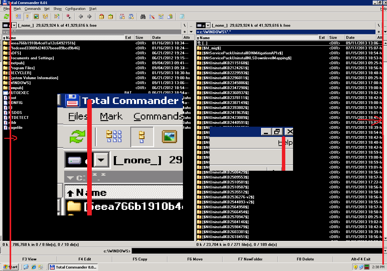The height and width of the screenshot is (271, 387).
Task: Switch to brief view via toolbar icon
Action: coord(18,17)
